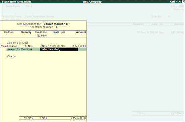The image size is (185, 122).
Task: Click the Ctrl + M shortcut label
Action: click(x=175, y=2)
